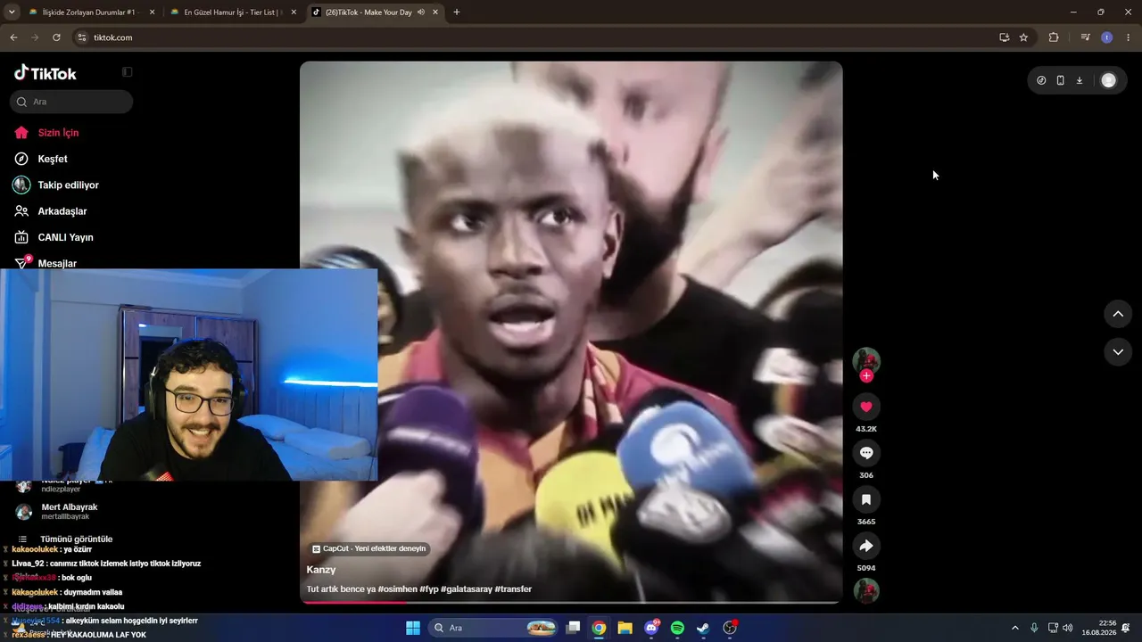The image size is (1142, 642).
Task: Click the TikTok search field labeled Ara
Action: pos(71,102)
